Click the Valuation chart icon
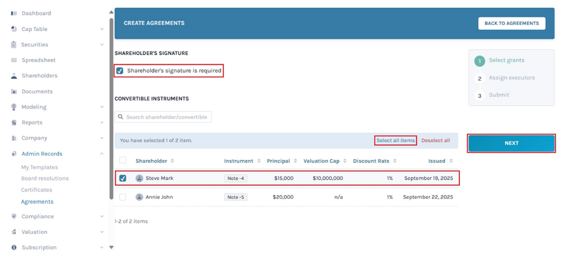This screenshot has height=254, width=561. click(x=14, y=232)
